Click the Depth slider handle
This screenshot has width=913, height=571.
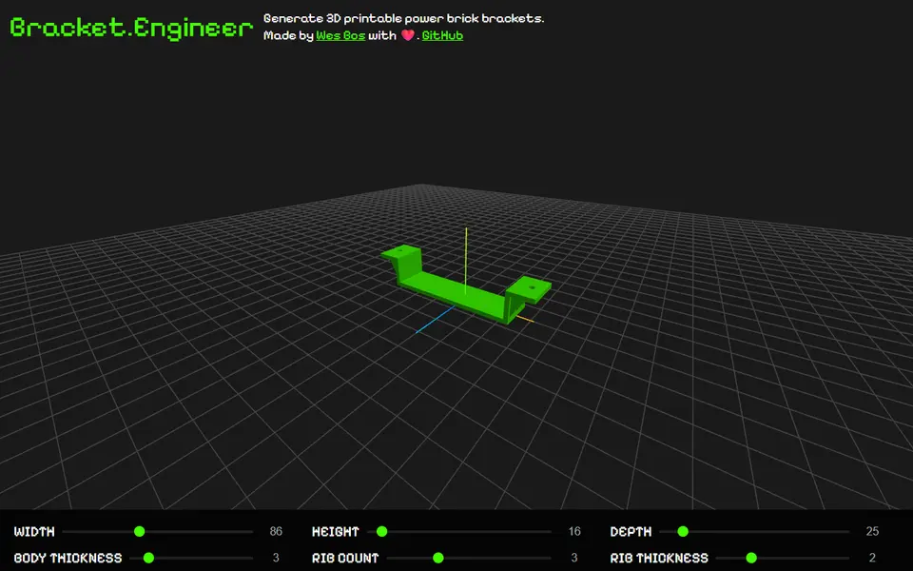(683, 531)
